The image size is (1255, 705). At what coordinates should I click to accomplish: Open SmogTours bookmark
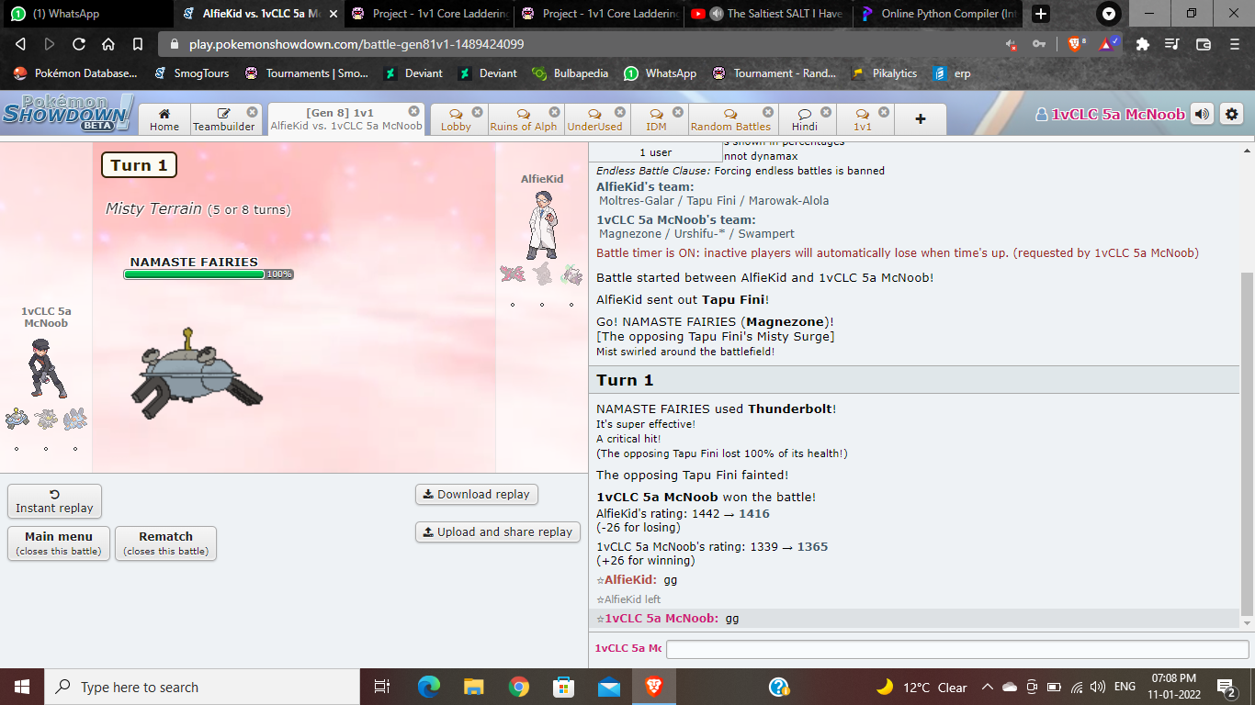[x=192, y=73]
